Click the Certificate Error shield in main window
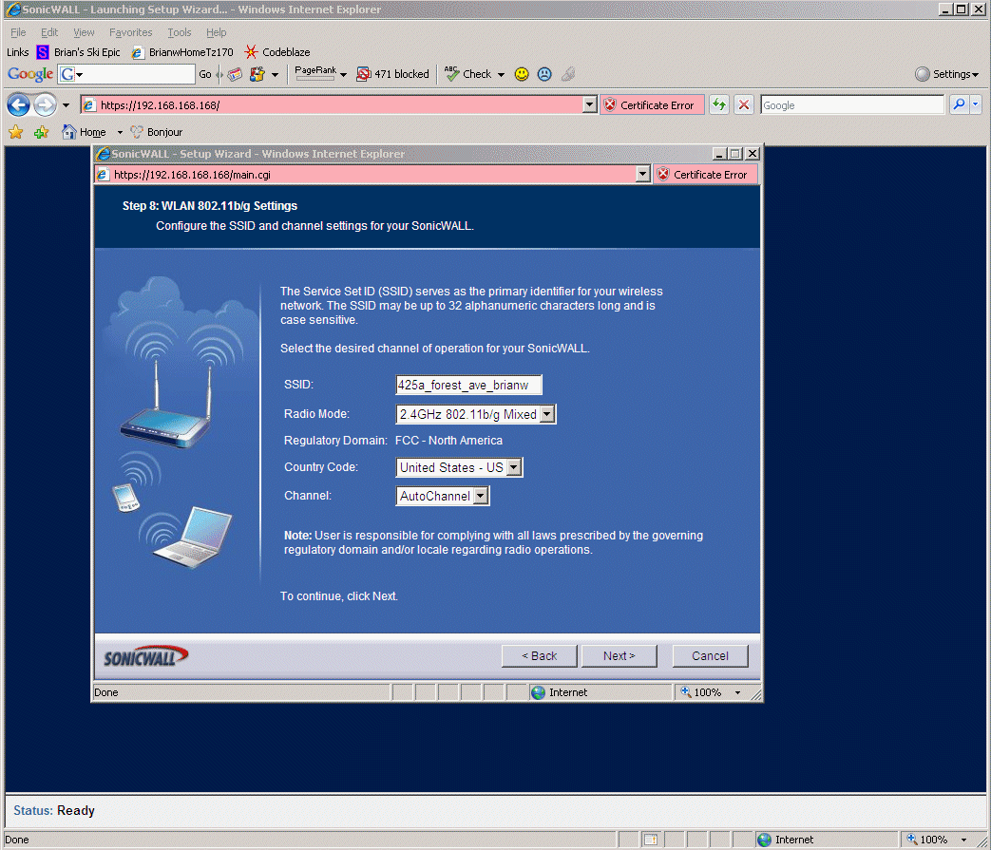The height and width of the screenshot is (850, 991). tap(610, 104)
